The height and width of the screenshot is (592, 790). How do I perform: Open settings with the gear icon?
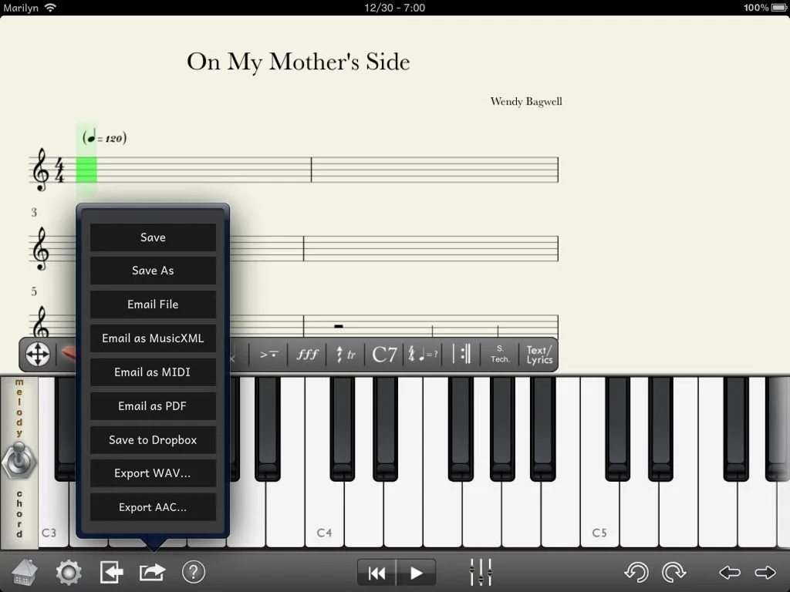(68, 572)
